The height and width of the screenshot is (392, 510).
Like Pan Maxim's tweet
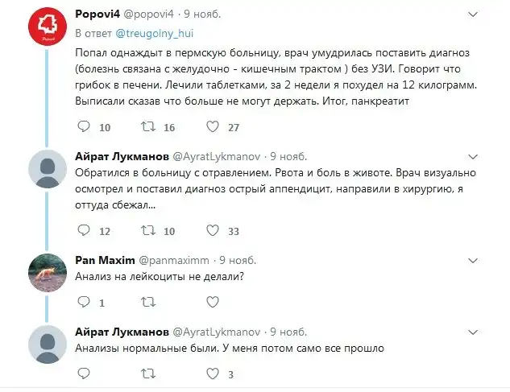coord(213,303)
